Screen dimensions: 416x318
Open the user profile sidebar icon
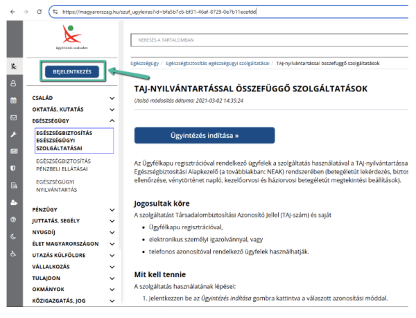[13, 83]
